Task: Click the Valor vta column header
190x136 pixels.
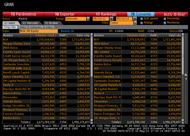Action: [169, 35]
